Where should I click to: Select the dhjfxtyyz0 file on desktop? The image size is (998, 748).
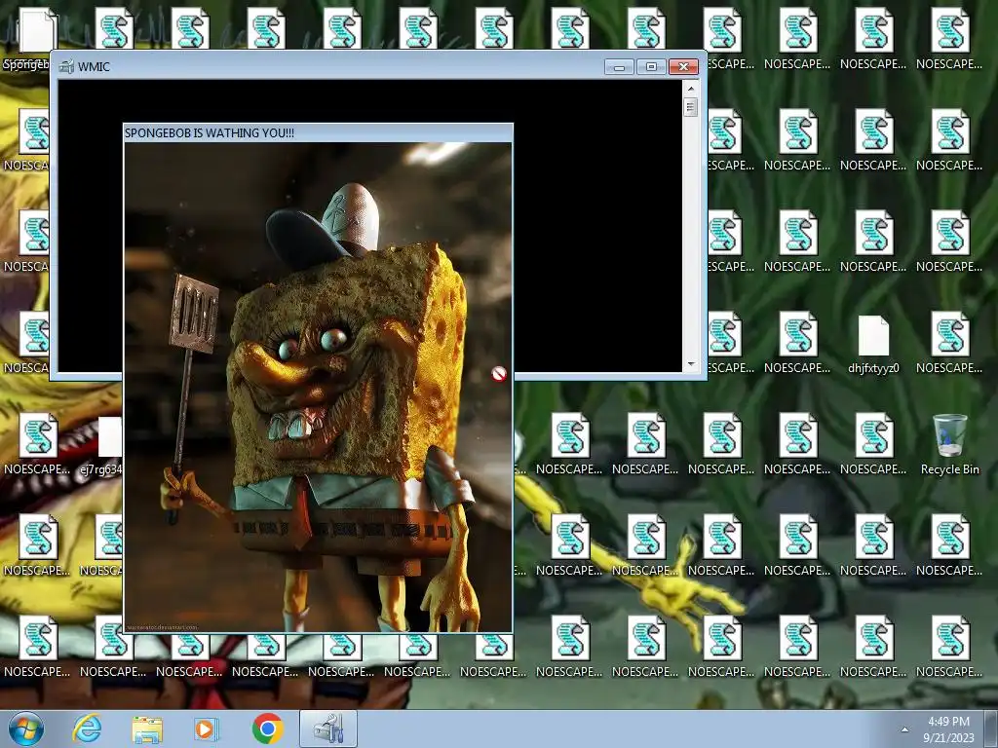point(873,344)
